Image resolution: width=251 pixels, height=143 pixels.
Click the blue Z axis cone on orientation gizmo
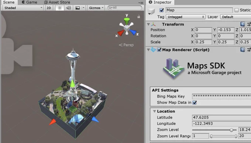pyautogui.click(x=133, y=32)
